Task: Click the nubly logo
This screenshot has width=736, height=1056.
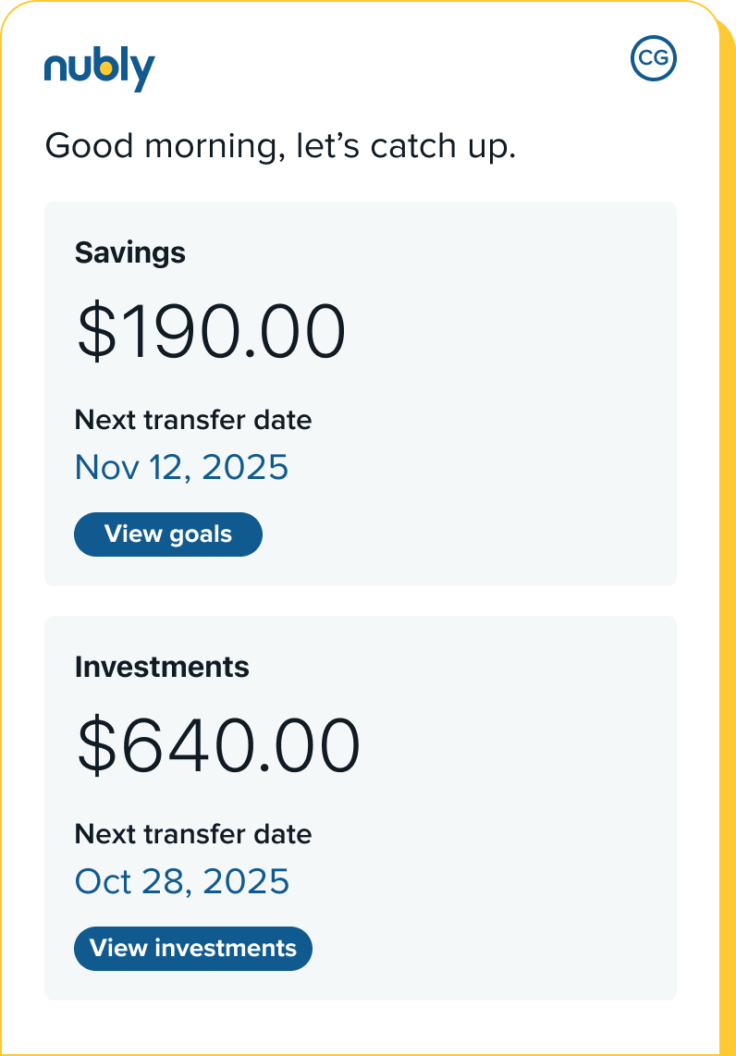Action: (x=99, y=69)
